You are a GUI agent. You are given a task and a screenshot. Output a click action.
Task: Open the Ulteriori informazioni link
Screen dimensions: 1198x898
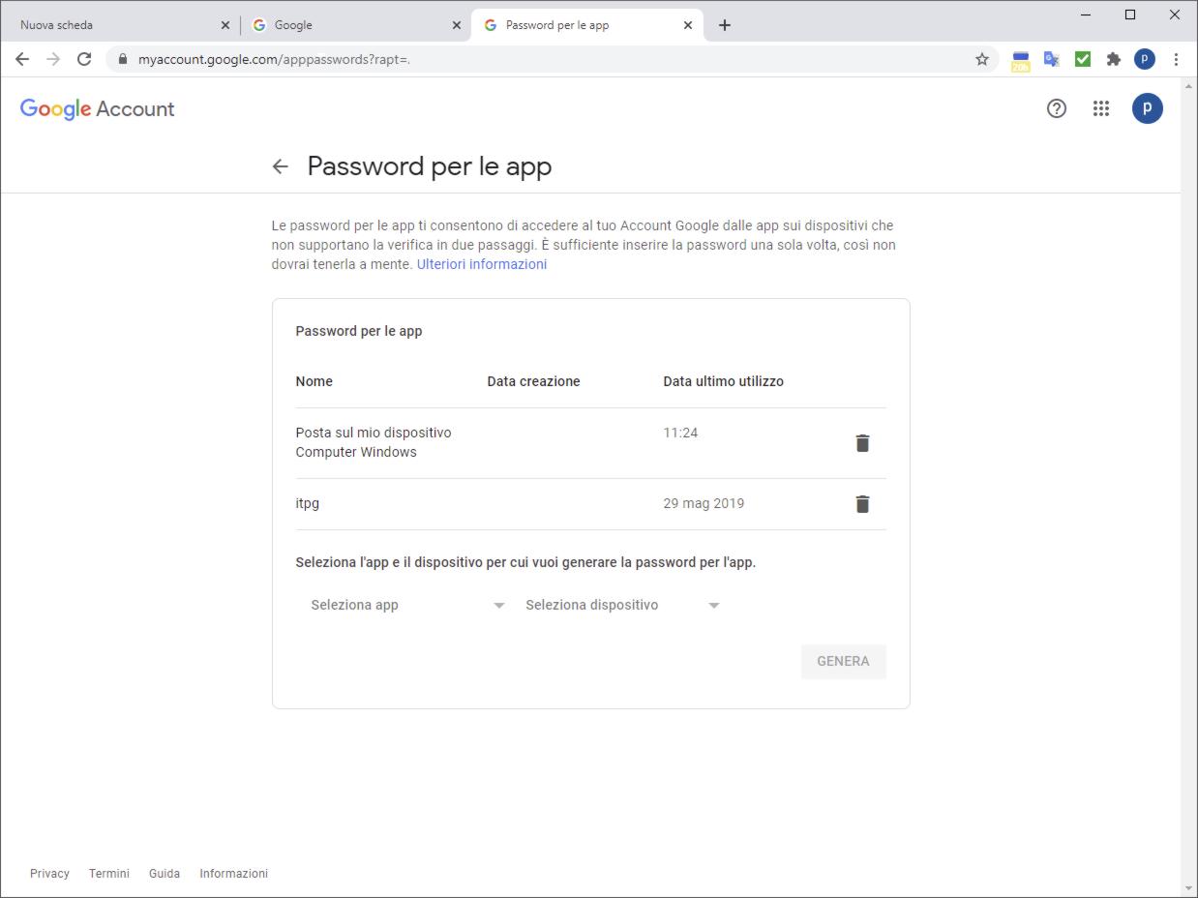(x=482, y=264)
